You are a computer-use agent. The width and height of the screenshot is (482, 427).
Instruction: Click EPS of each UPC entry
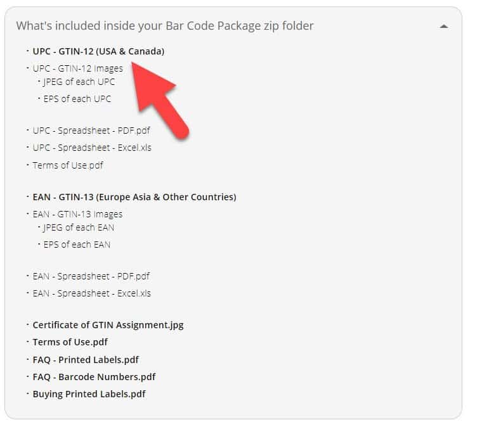tap(77, 99)
